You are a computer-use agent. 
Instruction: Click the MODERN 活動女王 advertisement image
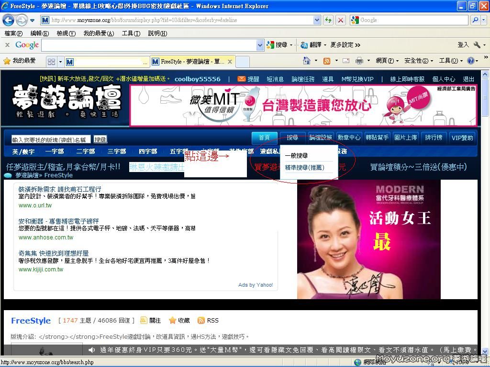click(369, 239)
